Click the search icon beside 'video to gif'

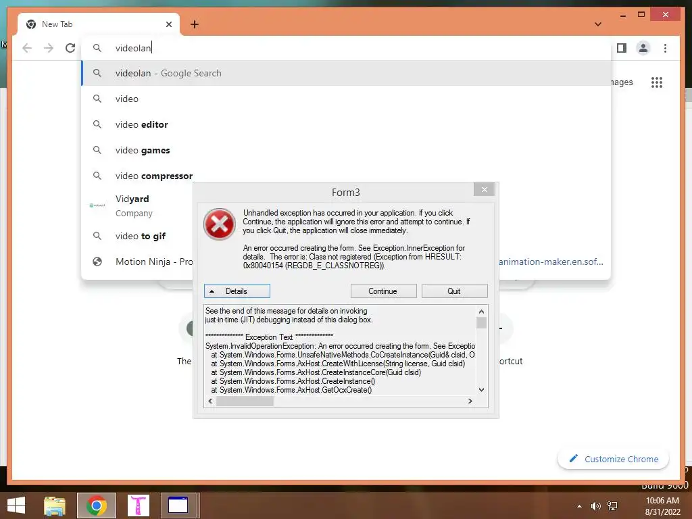coord(97,236)
